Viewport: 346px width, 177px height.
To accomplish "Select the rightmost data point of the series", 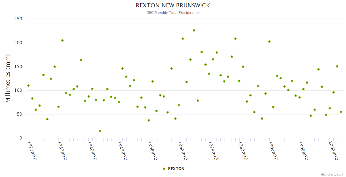I will (341, 112).
